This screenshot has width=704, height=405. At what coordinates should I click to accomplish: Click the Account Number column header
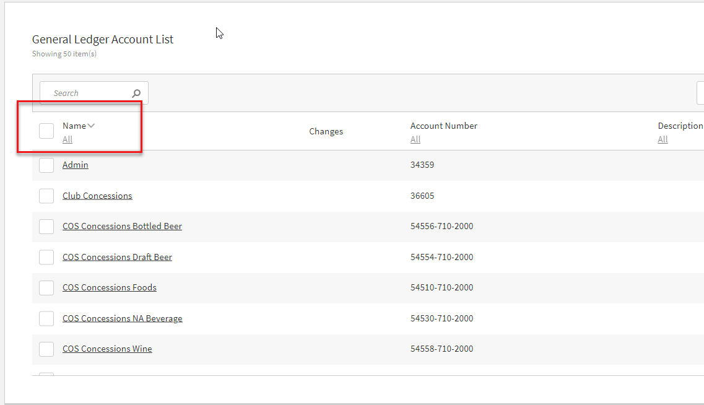click(x=443, y=126)
